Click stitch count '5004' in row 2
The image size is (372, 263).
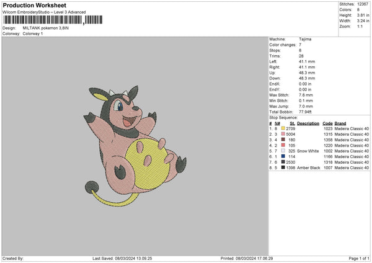(x=291, y=134)
